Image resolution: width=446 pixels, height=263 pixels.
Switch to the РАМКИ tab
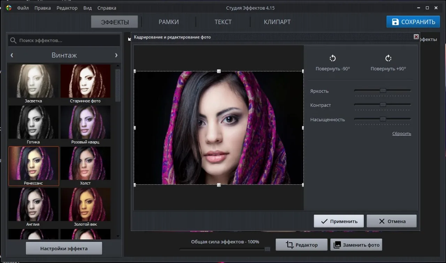coord(169,22)
